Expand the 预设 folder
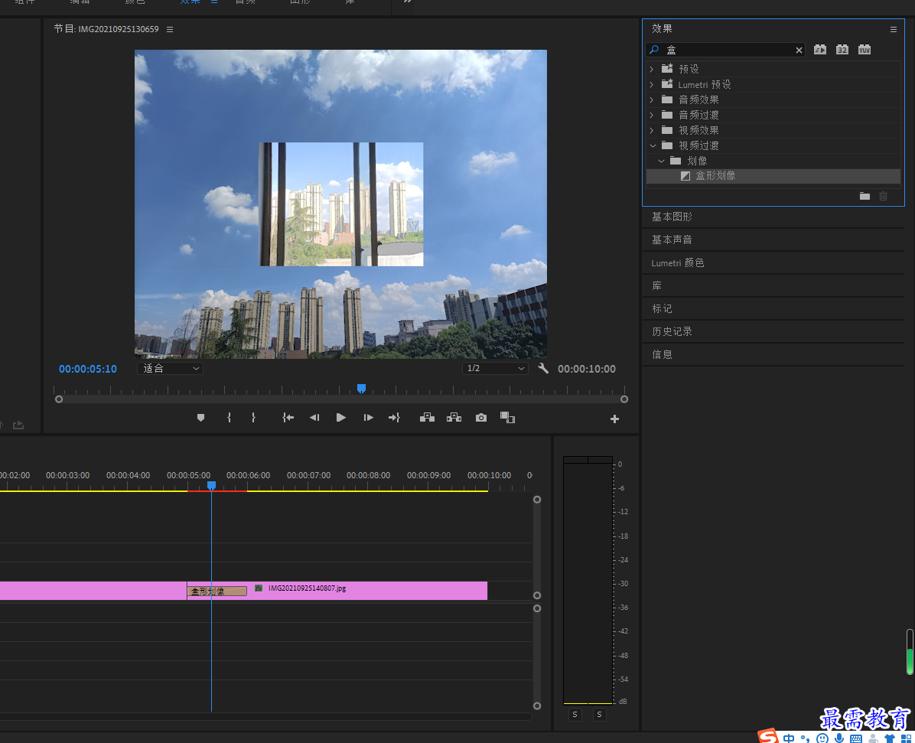915x743 pixels. [x=652, y=69]
